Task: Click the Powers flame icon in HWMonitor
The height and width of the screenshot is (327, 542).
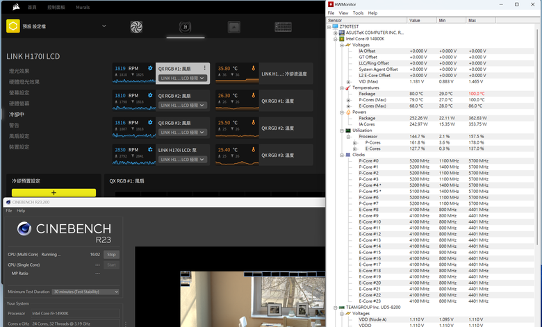Action: coord(348,112)
